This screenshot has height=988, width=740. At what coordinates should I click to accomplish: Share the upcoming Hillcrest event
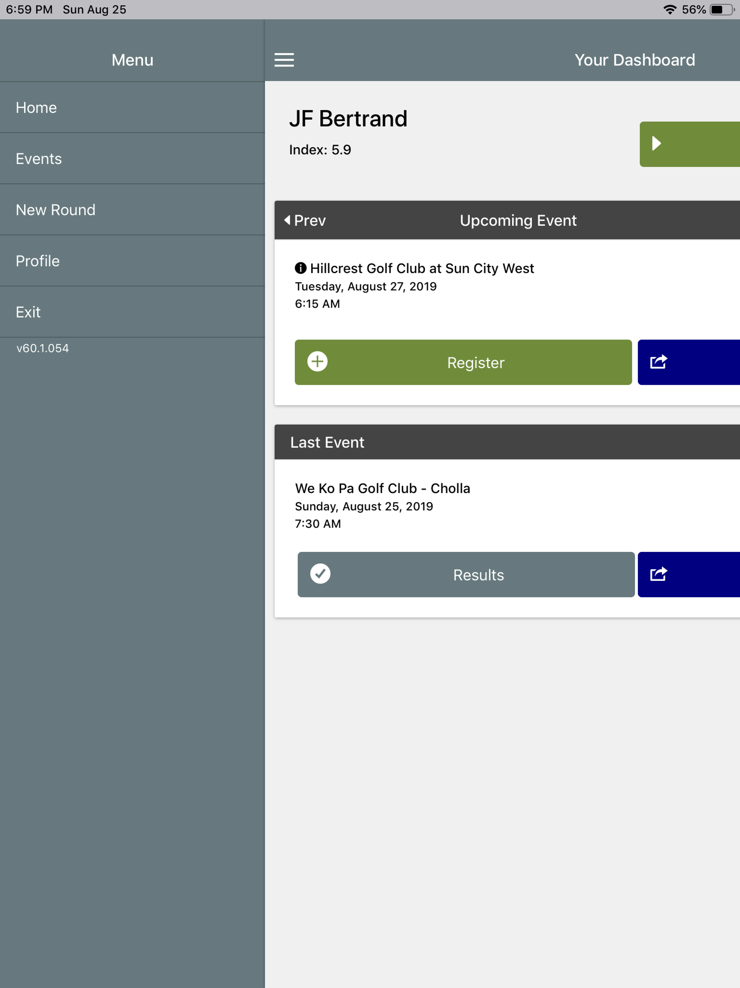pos(658,362)
